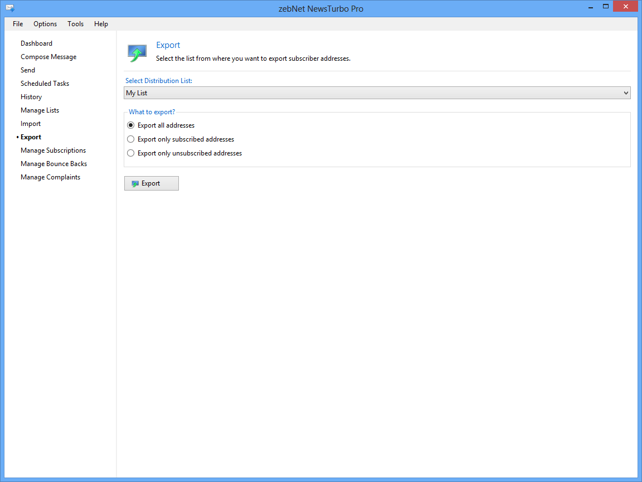Open the Tools menu
Screen dimensions: 642x482
tap(75, 24)
